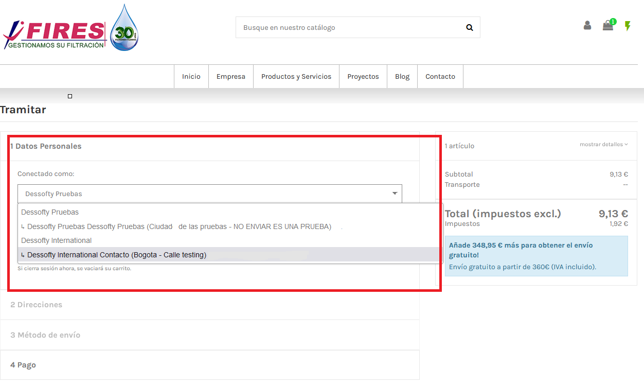Screen dimensions: 644x386
Task: Go to the Contacto page
Action: [440, 77]
